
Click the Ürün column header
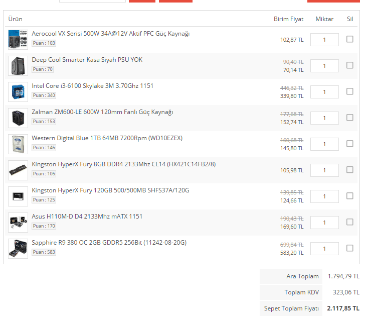pos(16,19)
